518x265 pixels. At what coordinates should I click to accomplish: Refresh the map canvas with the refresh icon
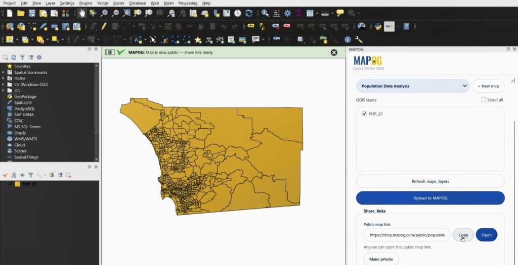click(249, 13)
